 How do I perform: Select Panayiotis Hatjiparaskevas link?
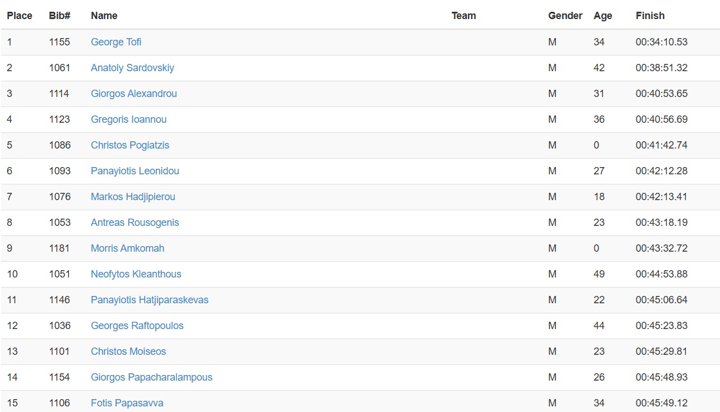pos(150,300)
